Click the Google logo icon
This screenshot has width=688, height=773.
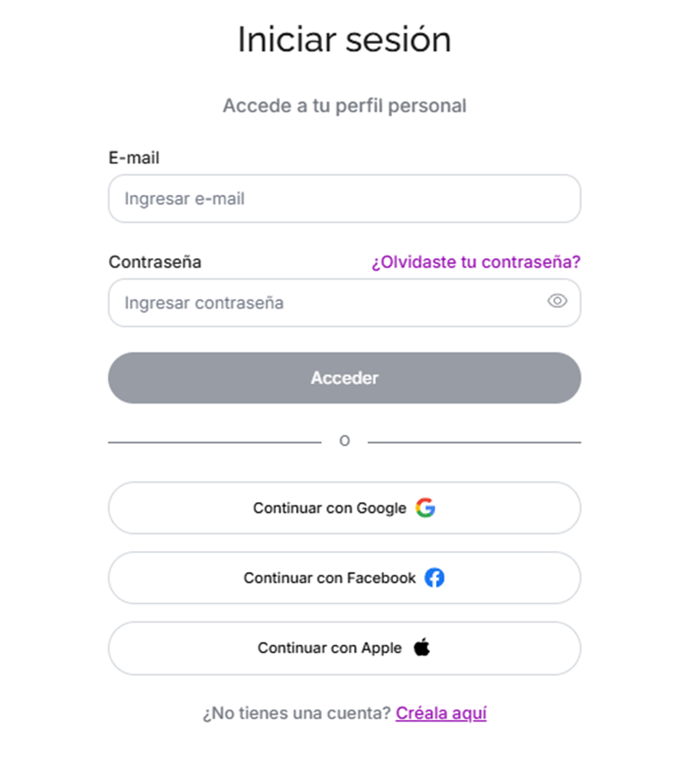(x=425, y=507)
